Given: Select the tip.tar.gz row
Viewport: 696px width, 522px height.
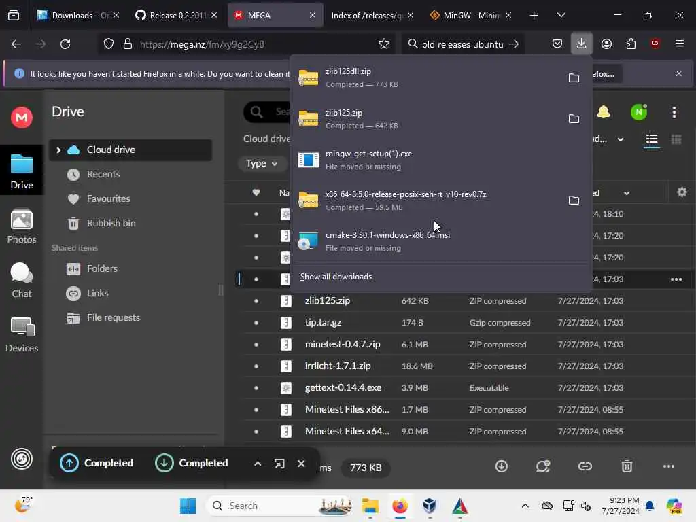Looking at the screenshot, I should point(462,323).
